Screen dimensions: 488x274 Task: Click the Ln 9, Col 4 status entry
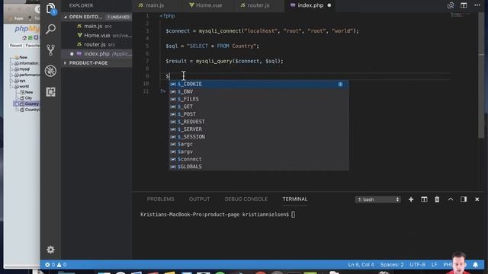361,265
